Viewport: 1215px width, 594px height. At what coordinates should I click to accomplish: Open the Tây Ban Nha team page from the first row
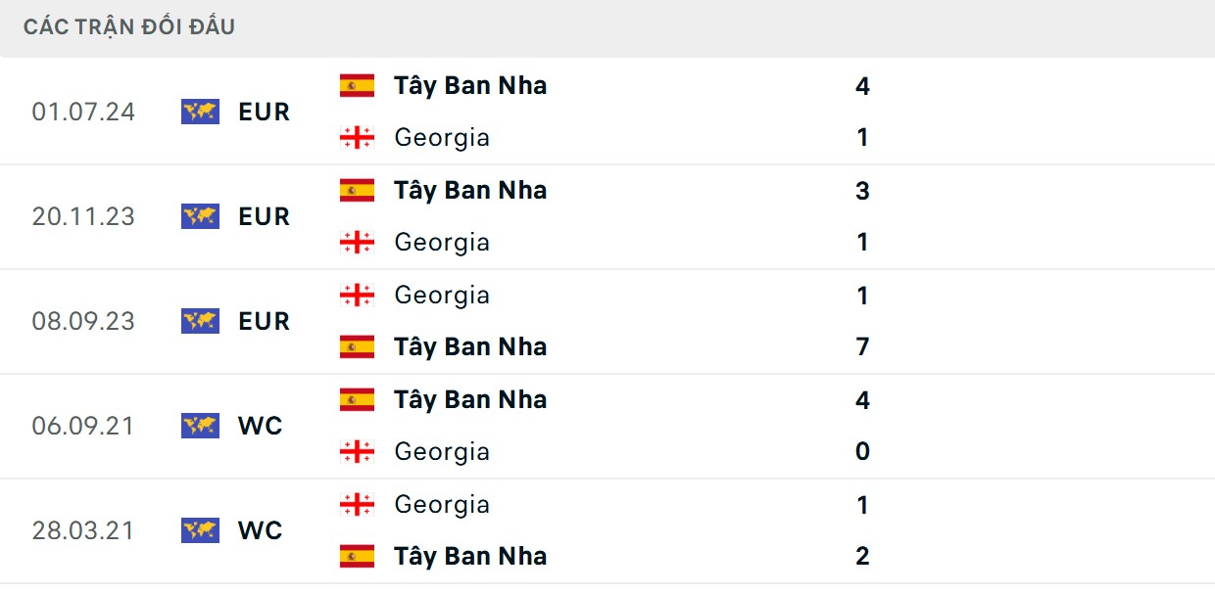470,85
